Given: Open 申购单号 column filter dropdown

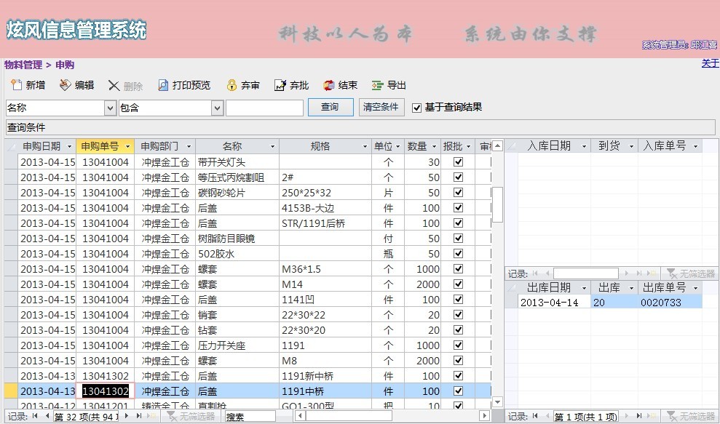Looking at the screenshot, I should (127, 146).
